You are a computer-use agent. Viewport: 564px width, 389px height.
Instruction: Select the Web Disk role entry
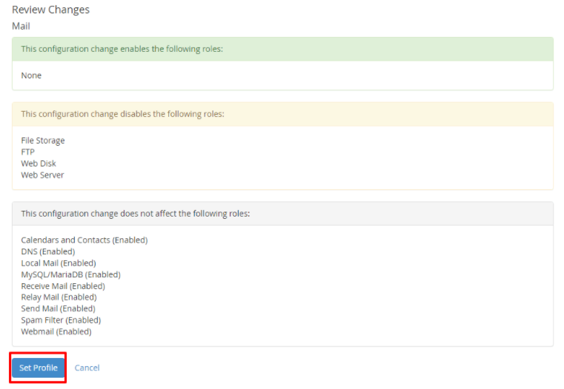[x=39, y=163]
